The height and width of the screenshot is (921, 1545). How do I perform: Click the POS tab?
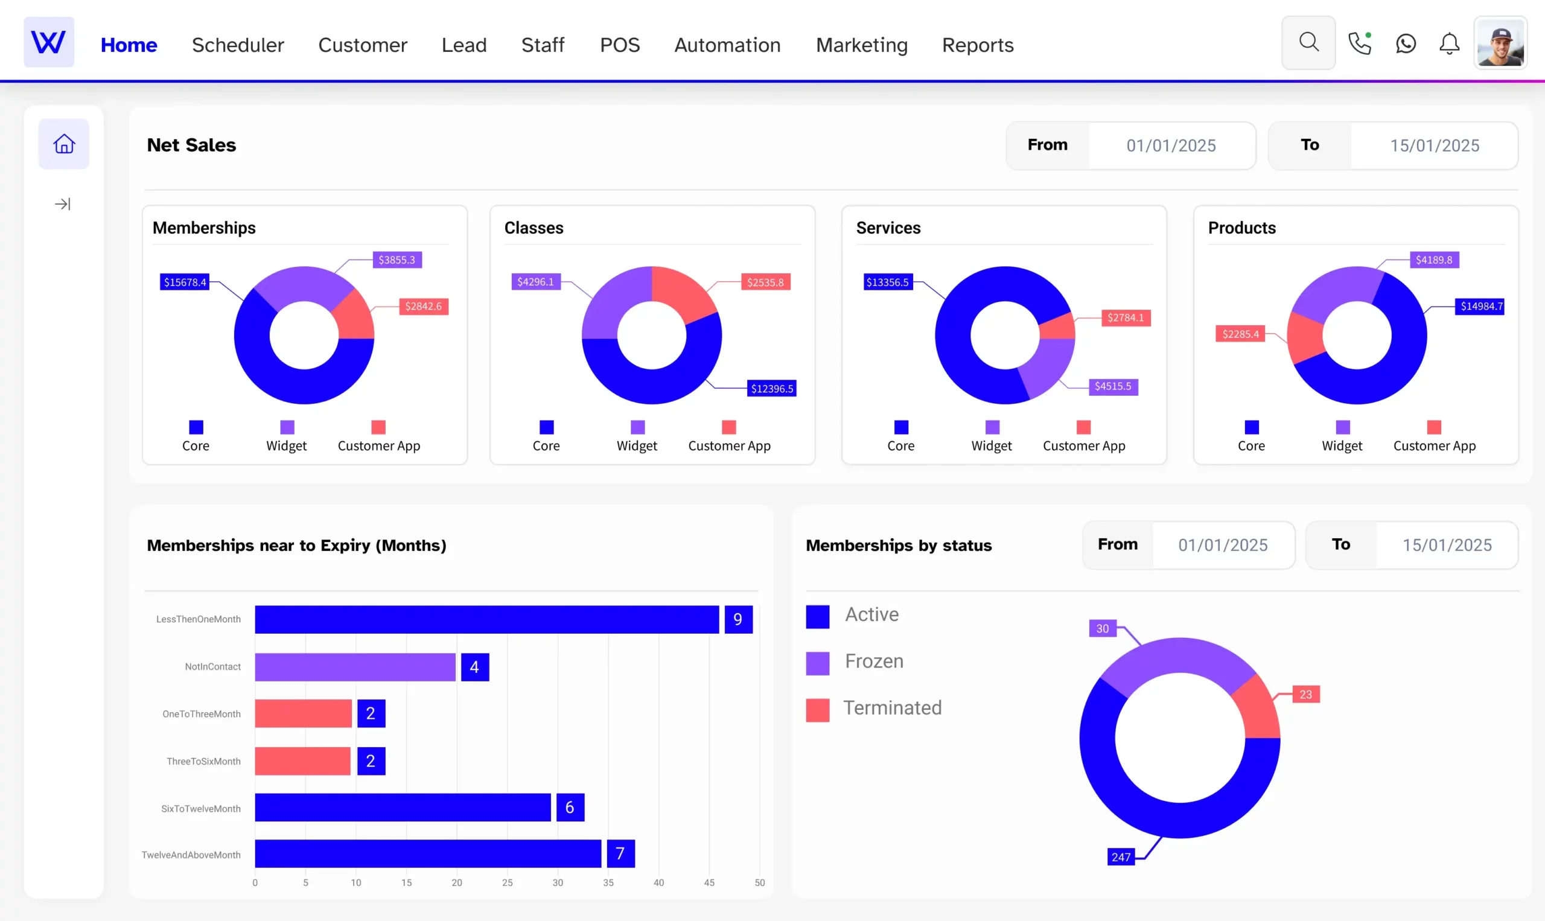coord(620,44)
